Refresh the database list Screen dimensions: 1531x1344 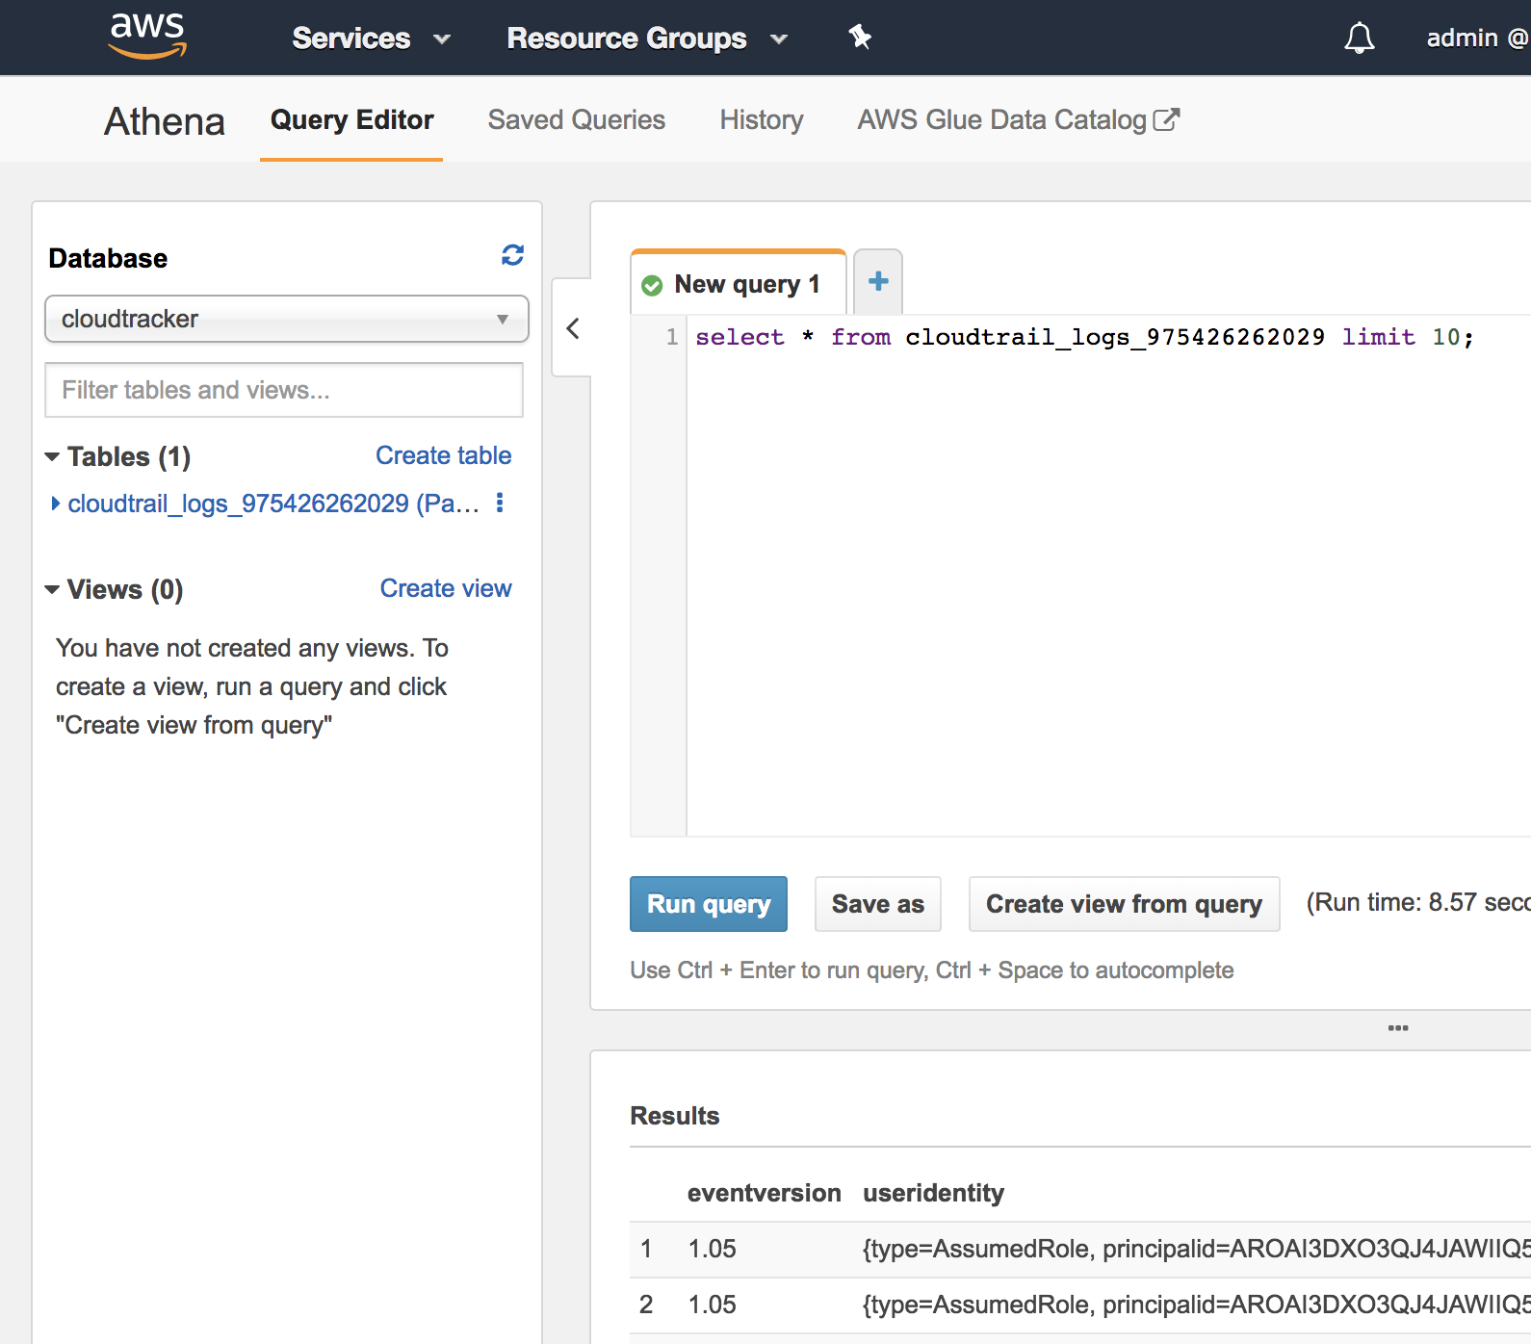pyautogui.click(x=512, y=255)
